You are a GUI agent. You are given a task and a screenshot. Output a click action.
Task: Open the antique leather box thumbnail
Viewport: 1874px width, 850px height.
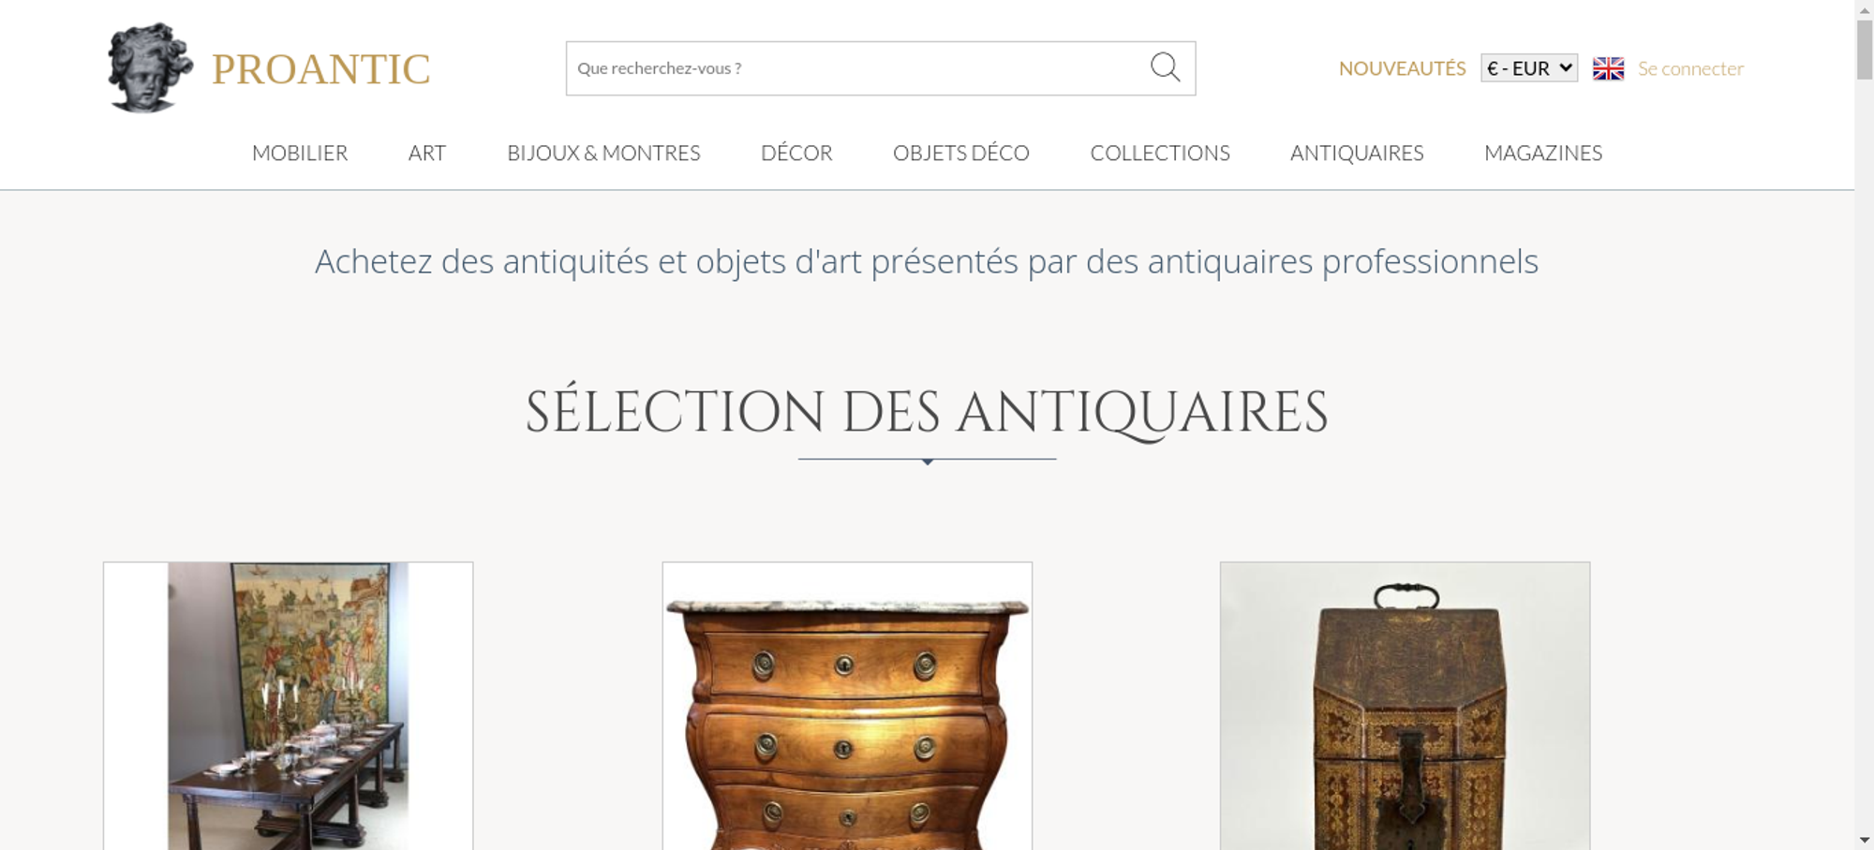coord(1405,706)
